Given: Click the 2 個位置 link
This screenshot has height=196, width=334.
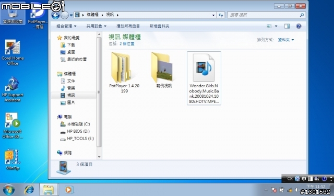Looking at the screenshot, I should click(x=127, y=44).
